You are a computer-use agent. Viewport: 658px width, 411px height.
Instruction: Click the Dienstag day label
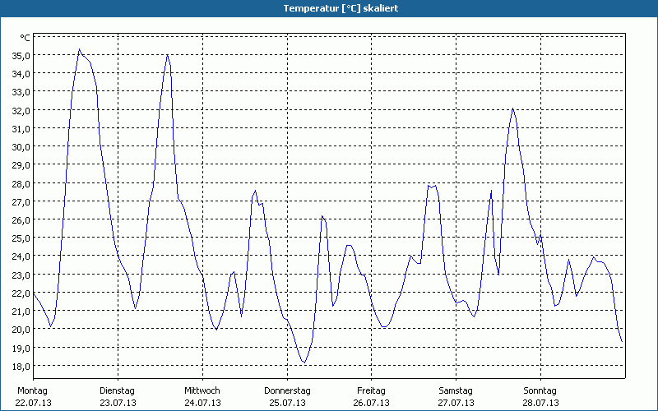pyautogui.click(x=117, y=390)
